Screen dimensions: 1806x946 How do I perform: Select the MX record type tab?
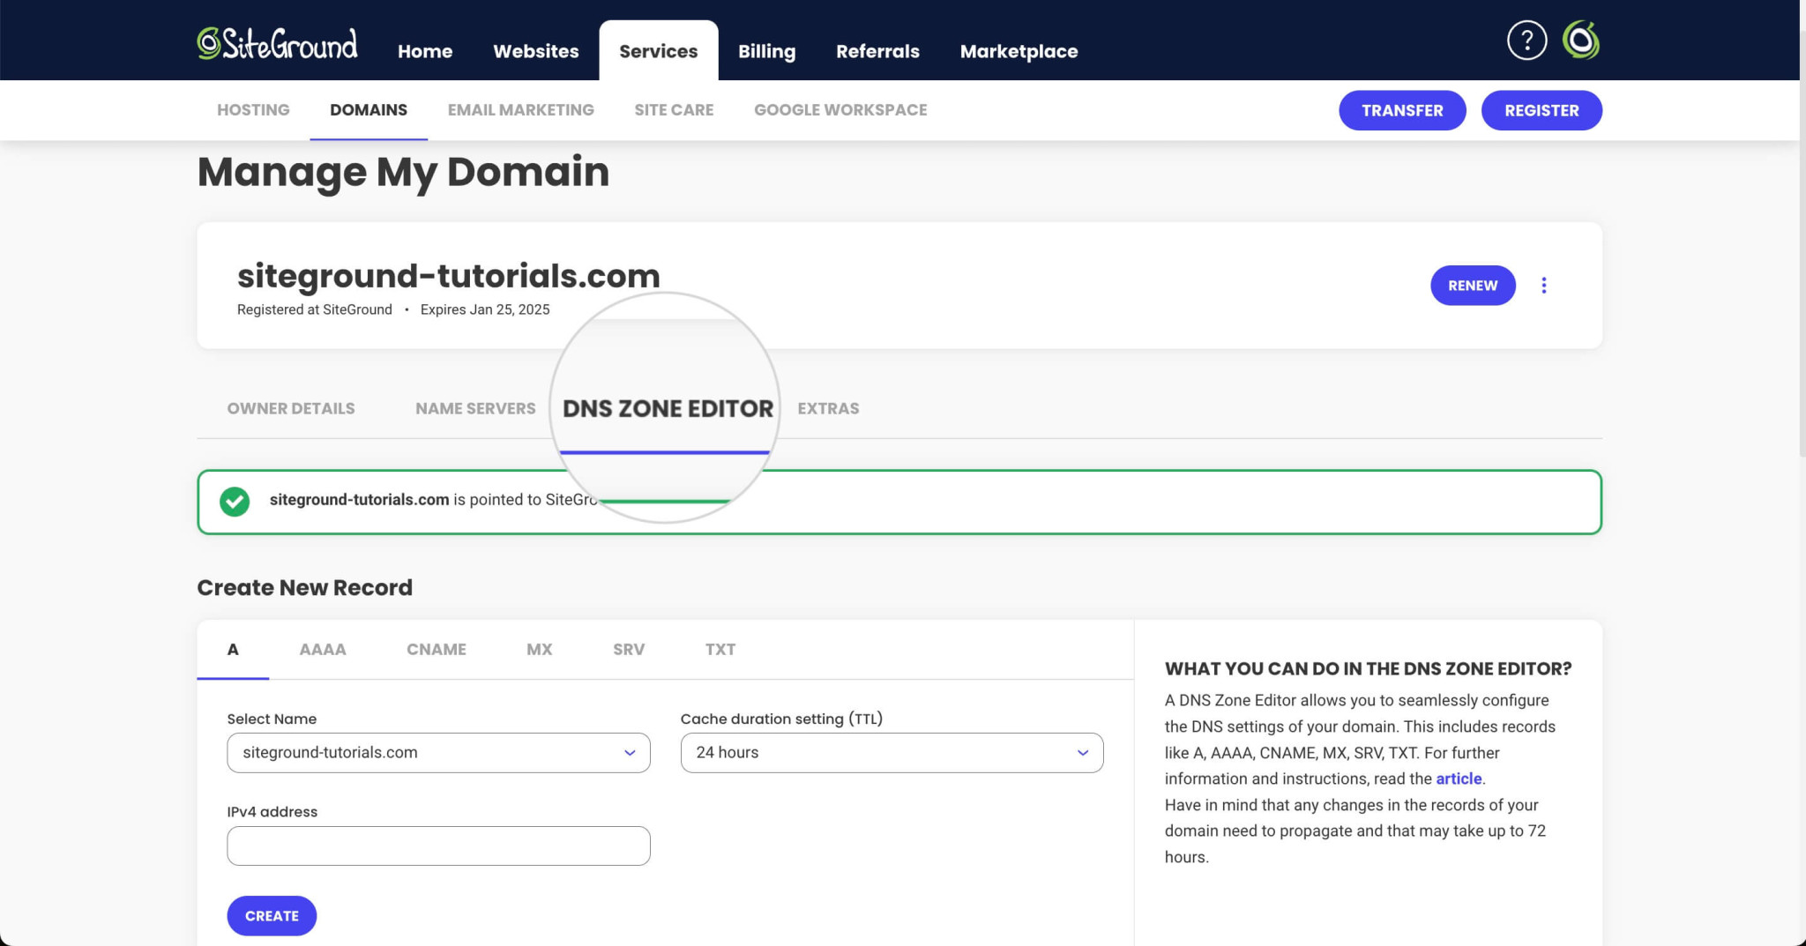click(x=539, y=650)
